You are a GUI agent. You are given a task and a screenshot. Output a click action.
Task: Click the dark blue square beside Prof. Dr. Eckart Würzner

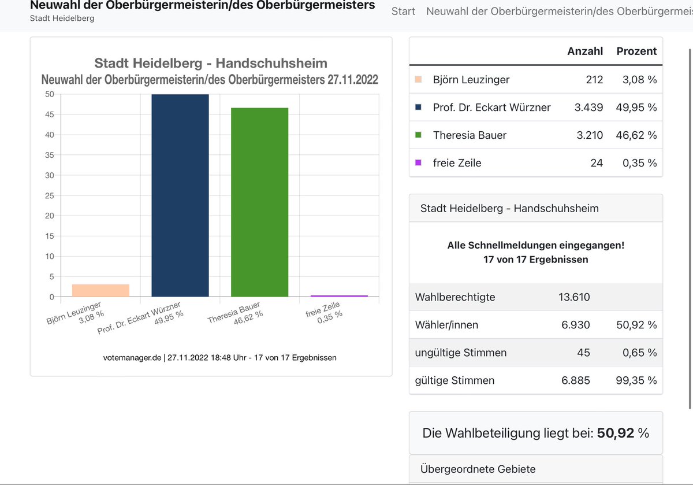tap(419, 108)
